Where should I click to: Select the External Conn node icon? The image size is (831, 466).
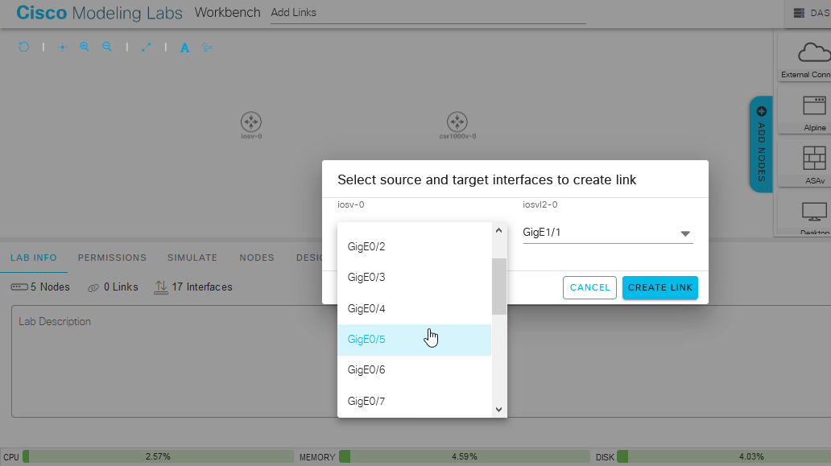click(x=815, y=56)
